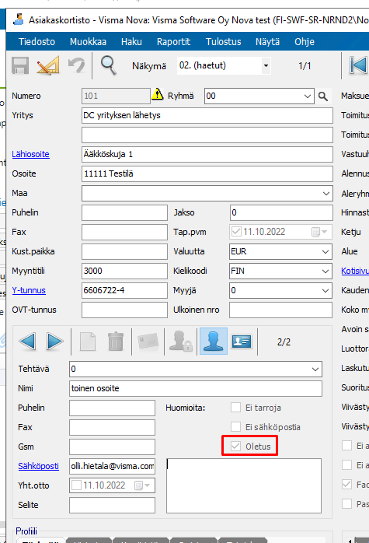This screenshot has width=369, height=543.
Task: Go to next contact with right arrow
Action: 54,342
